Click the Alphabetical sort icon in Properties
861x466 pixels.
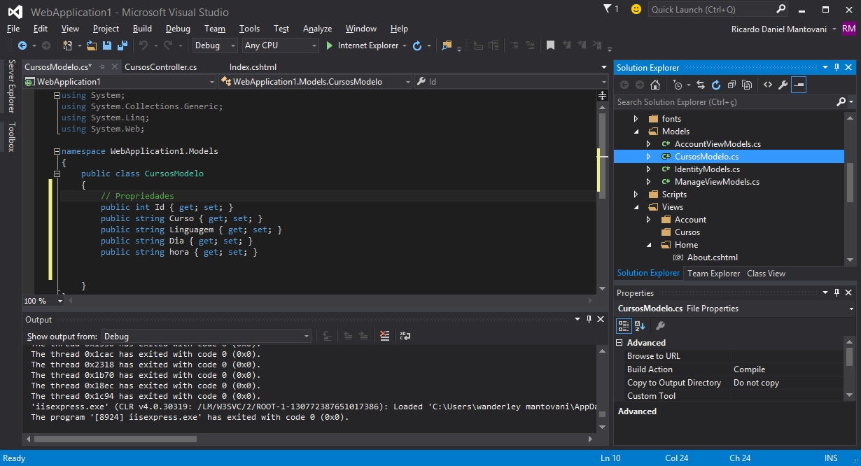click(640, 325)
